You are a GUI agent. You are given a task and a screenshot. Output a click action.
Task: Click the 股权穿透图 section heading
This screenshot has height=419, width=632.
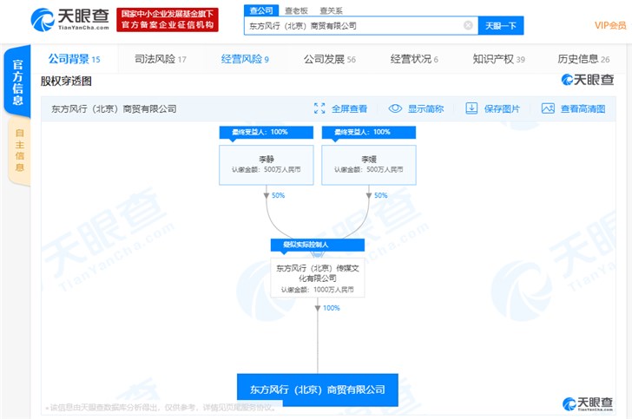(x=66, y=82)
